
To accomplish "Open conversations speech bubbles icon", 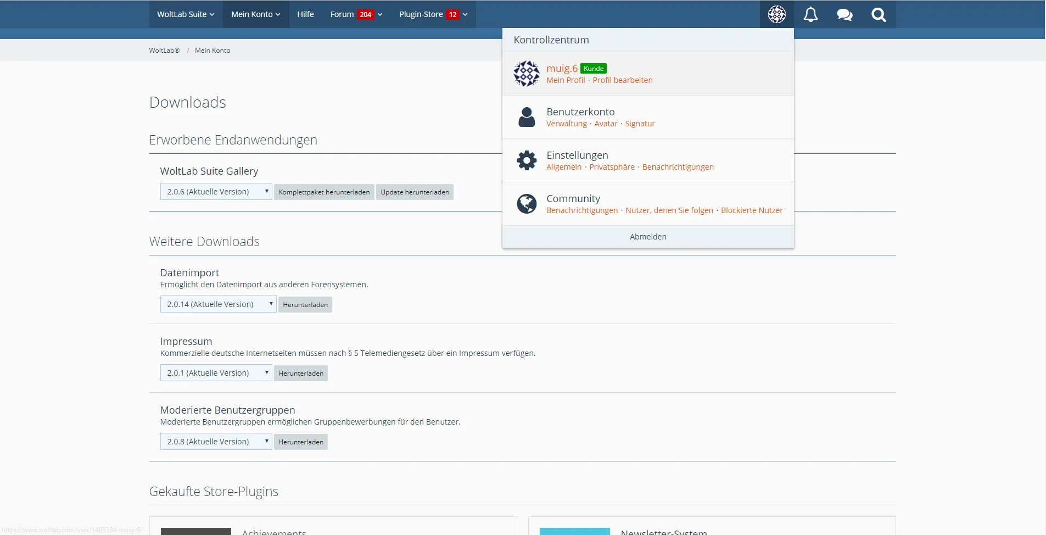I will coord(844,14).
